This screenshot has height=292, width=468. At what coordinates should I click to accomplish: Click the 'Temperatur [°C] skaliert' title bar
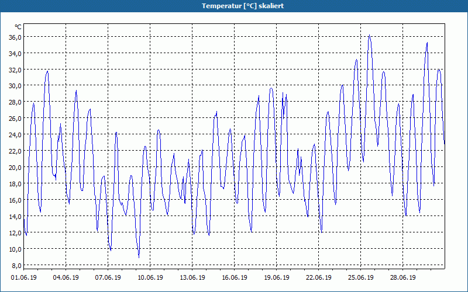point(234,6)
